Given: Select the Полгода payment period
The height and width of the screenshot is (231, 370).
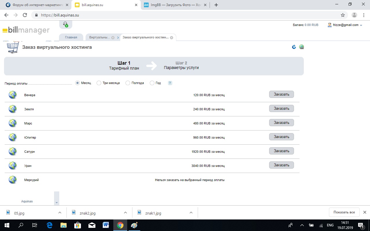Looking at the screenshot, I should click(x=128, y=83).
